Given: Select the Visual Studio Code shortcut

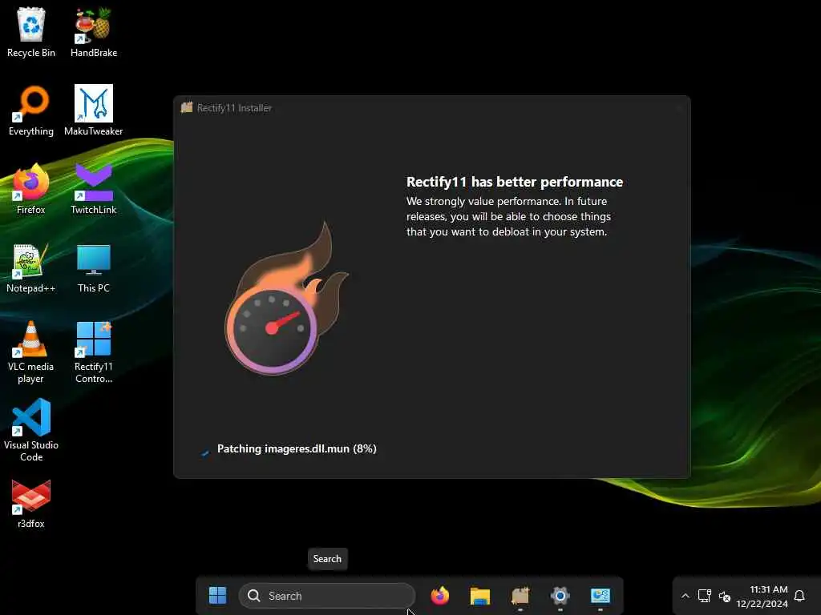Looking at the screenshot, I should pos(31,430).
